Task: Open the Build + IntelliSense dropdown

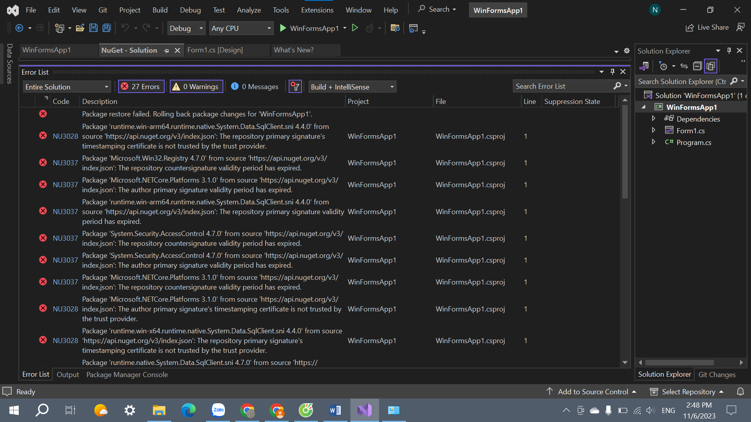Action: pyautogui.click(x=352, y=87)
